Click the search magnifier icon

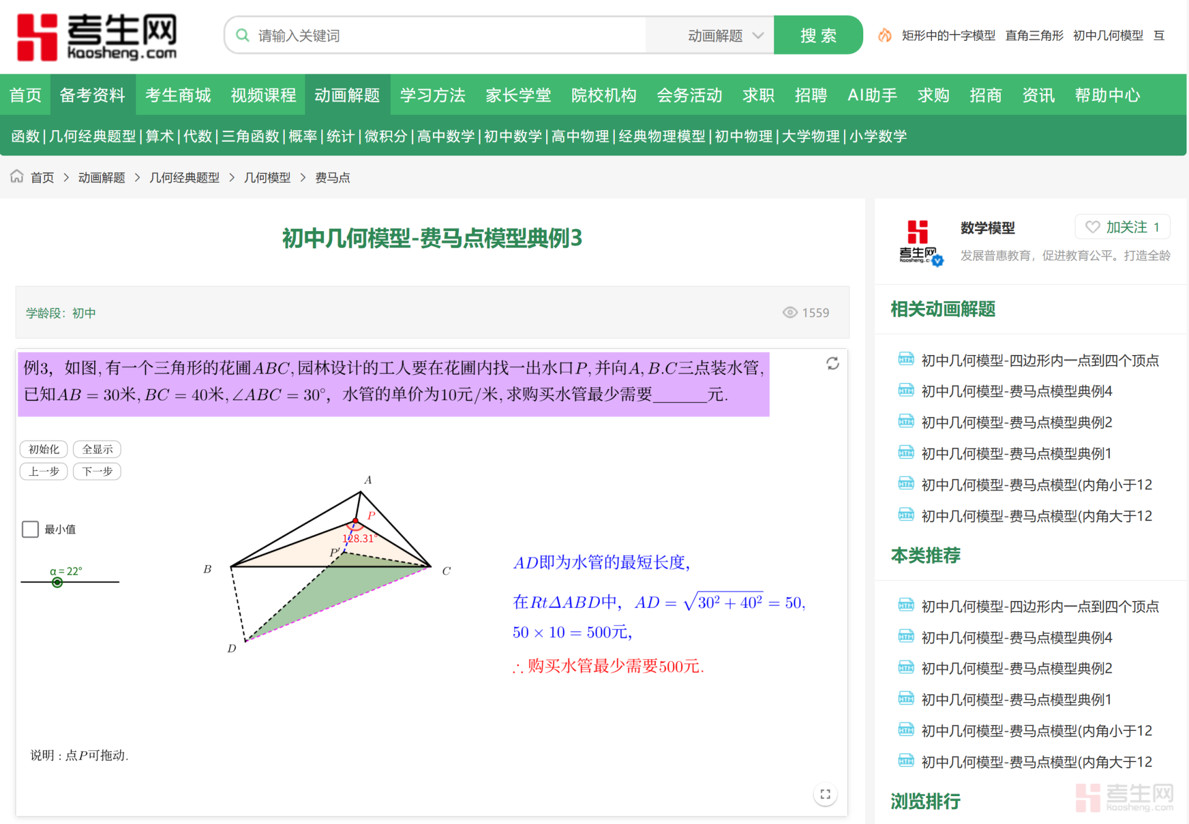pyautogui.click(x=243, y=35)
